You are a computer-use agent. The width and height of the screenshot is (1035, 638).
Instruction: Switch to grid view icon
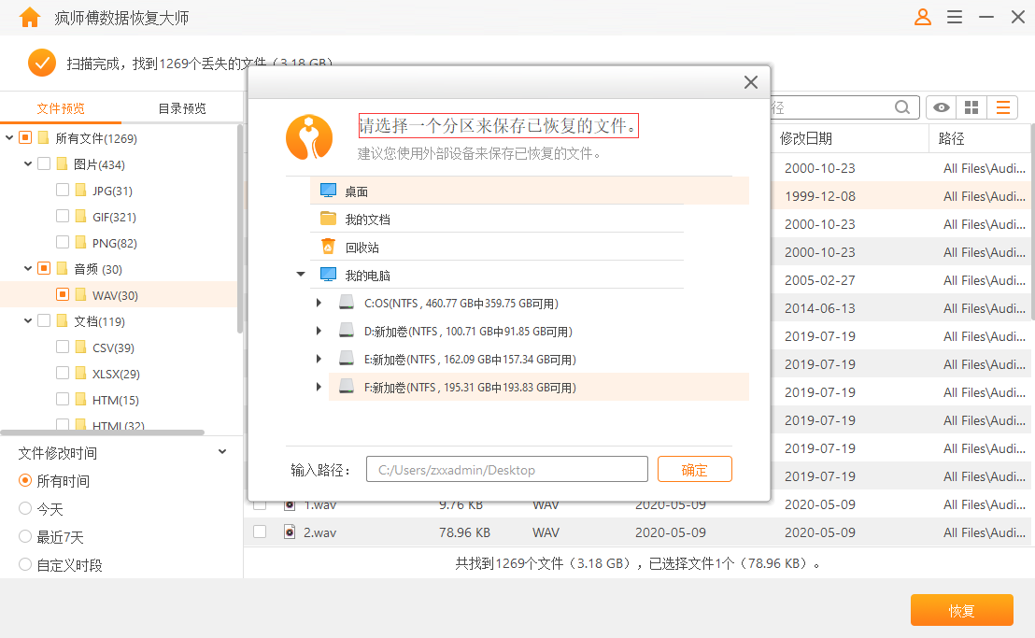[971, 107]
